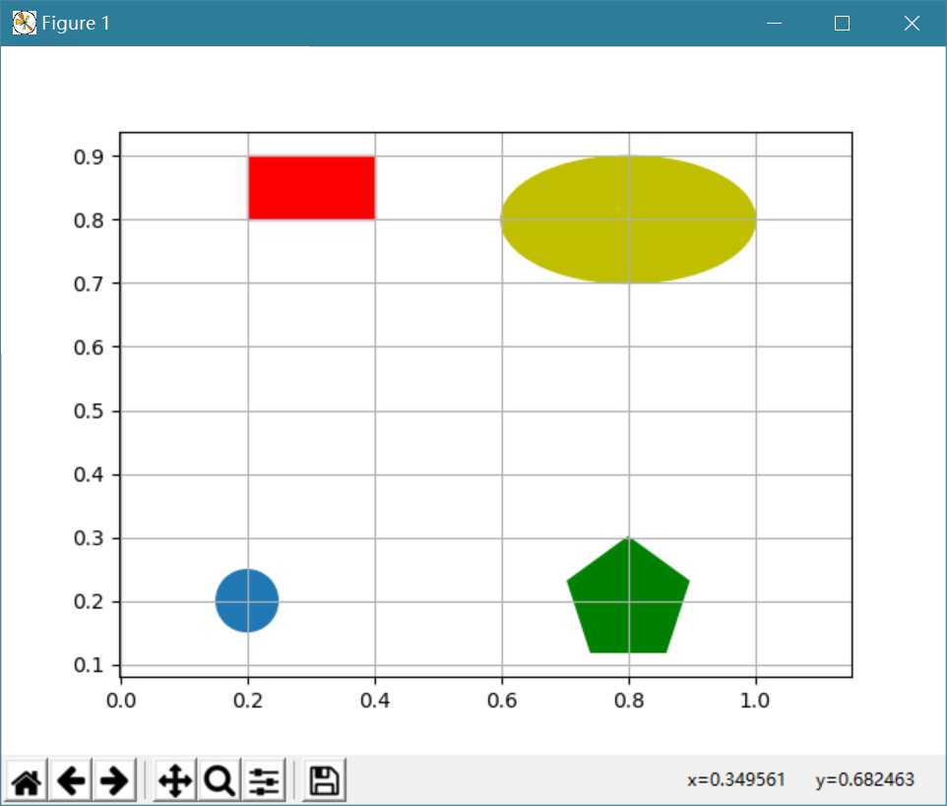
Task: Select the Pan axes tool
Action: coord(175,780)
